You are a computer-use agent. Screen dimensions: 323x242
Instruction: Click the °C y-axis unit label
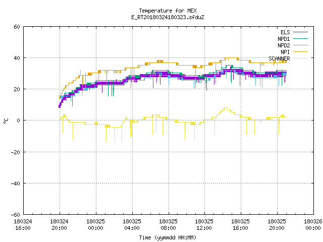pyautogui.click(x=6, y=120)
